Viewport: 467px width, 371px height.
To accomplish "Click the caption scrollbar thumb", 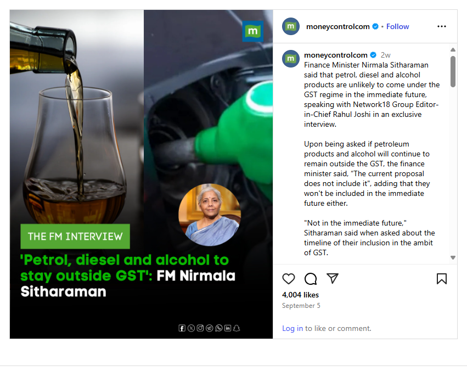I will pyautogui.click(x=453, y=71).
